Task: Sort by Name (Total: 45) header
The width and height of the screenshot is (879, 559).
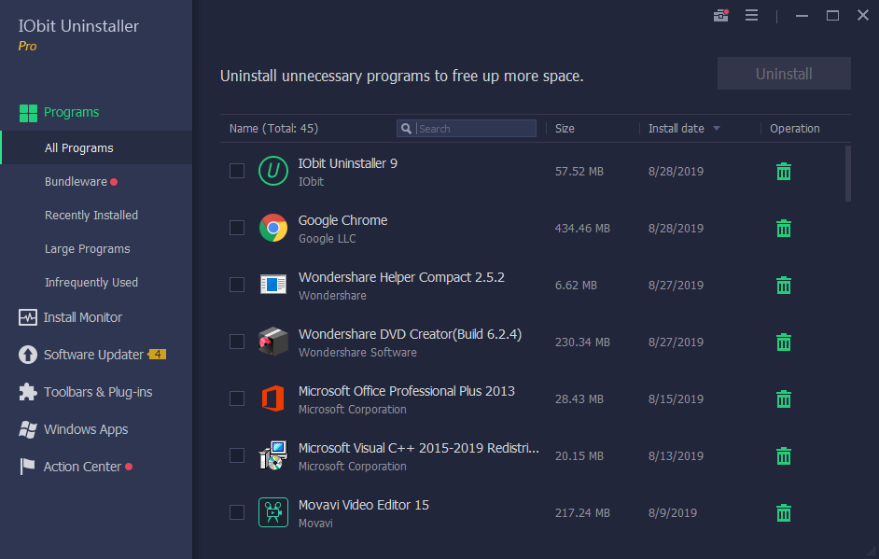Action: (x=273, y=129)
